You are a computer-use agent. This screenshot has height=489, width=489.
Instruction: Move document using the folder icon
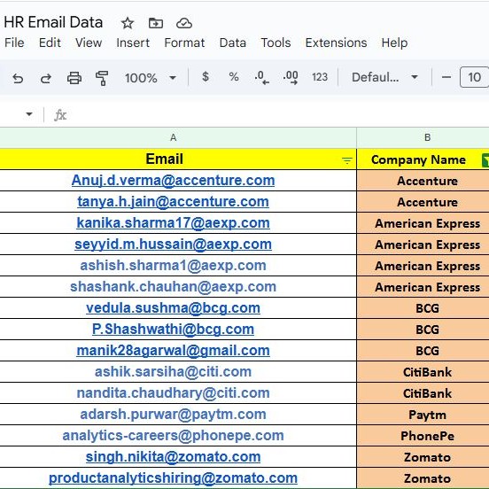[156, 23]
